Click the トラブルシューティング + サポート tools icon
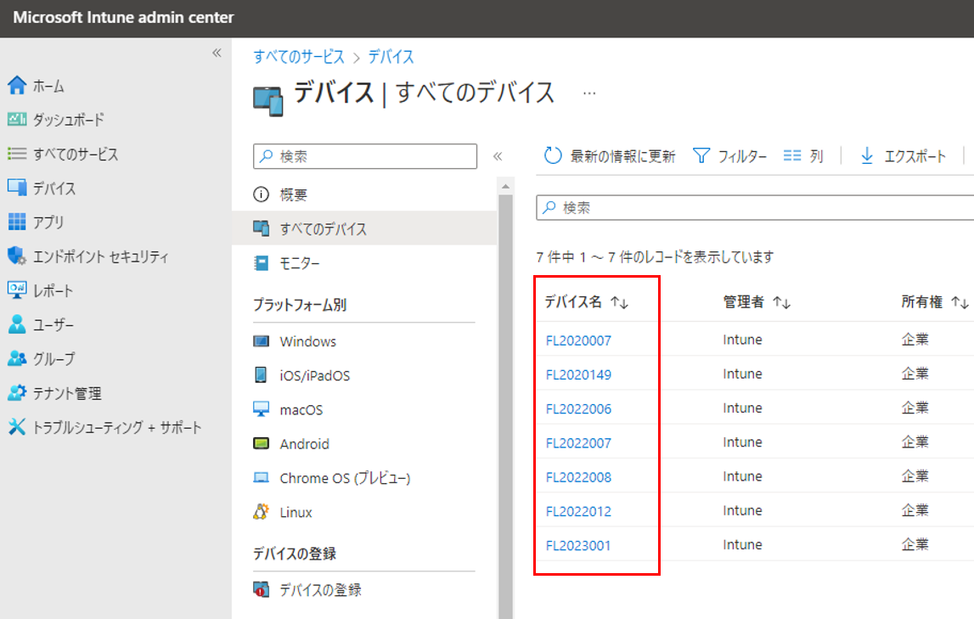974x619 pixels. (x=17, y=426)
